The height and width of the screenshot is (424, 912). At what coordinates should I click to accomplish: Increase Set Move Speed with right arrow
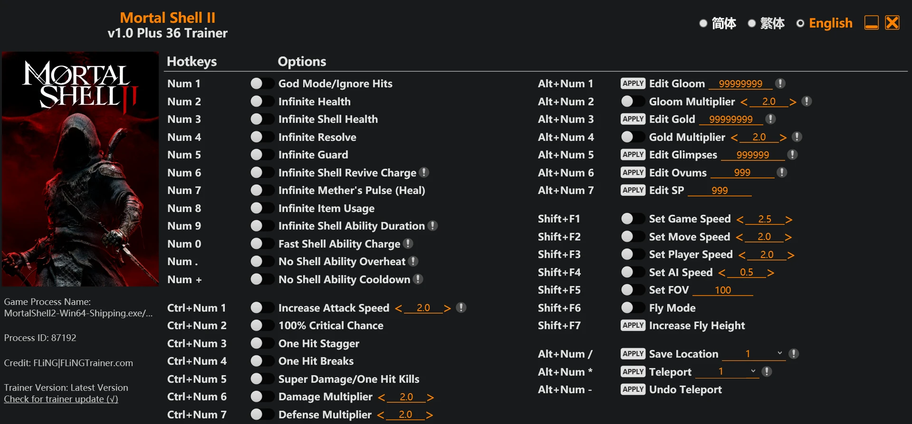pyautogui.click(x=788, y=237)
